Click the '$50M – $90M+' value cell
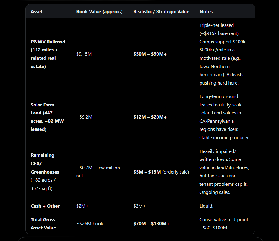Image resolution: width=279 pixels, height=241 pixels. (x=150, y=54)
